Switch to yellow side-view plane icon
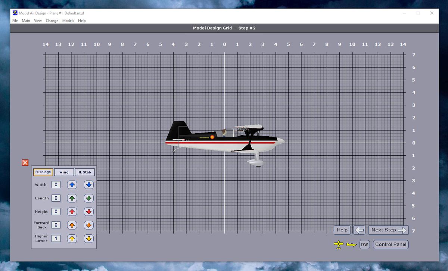Image resolution: width=448 pixels, height=271 pixels. pos(351,245)
